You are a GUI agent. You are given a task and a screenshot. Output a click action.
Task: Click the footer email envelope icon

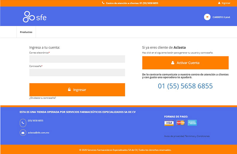click(23, 133)
